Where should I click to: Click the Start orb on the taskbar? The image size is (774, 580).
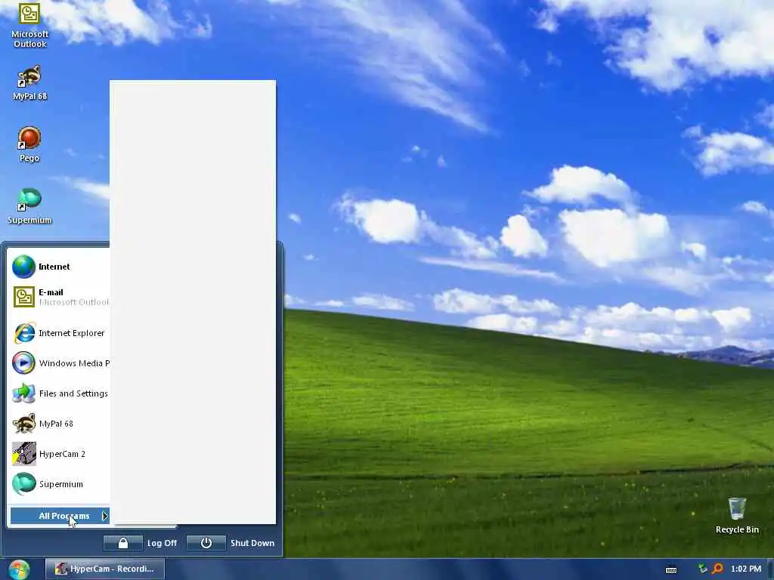click(19, 569)
